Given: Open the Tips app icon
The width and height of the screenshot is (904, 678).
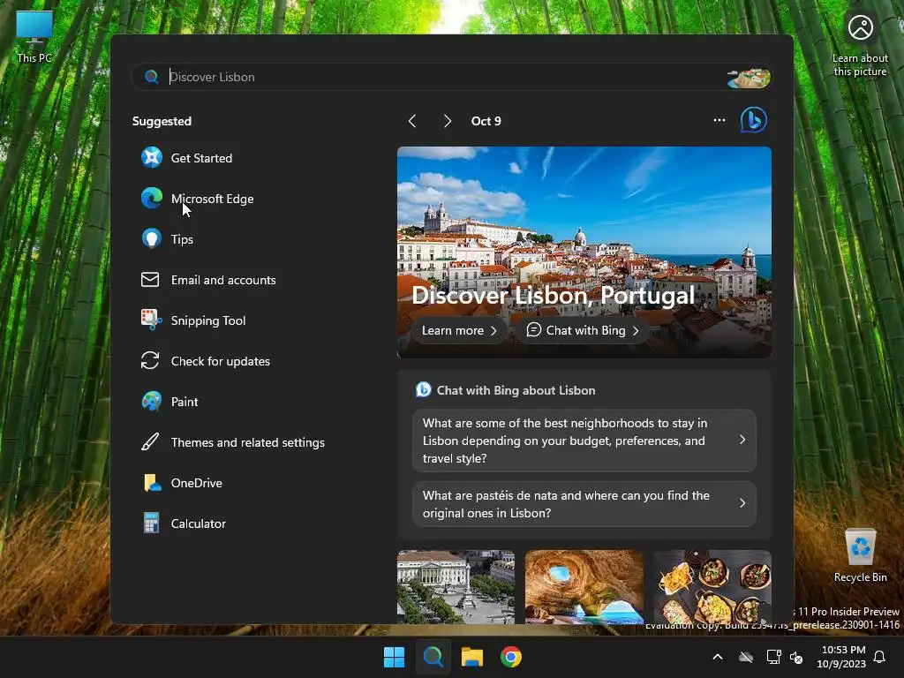Looking at the screenshot, I should [152, 238].
